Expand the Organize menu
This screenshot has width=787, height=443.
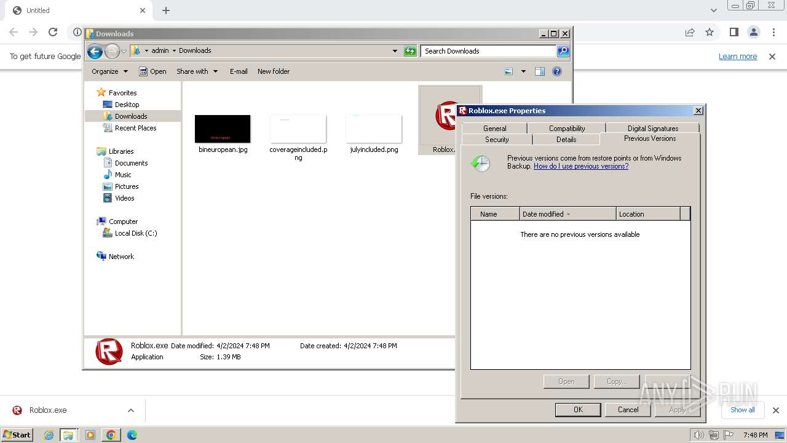pyautogui.click(x=109, y=71)
